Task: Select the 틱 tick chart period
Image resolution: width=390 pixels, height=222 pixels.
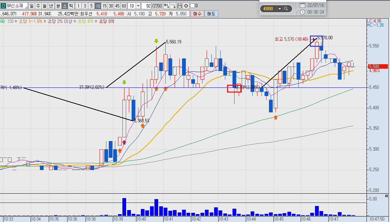Action: pyautogui.click(x=71, y=6)
